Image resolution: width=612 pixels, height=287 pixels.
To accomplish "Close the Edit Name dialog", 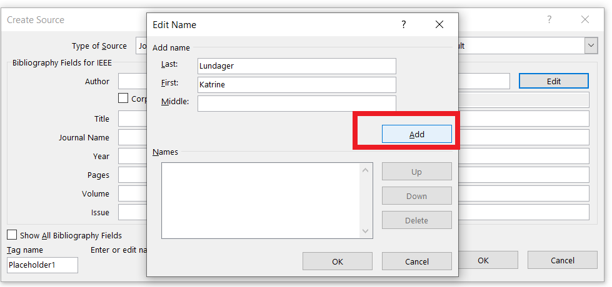I will coord(439,25).
